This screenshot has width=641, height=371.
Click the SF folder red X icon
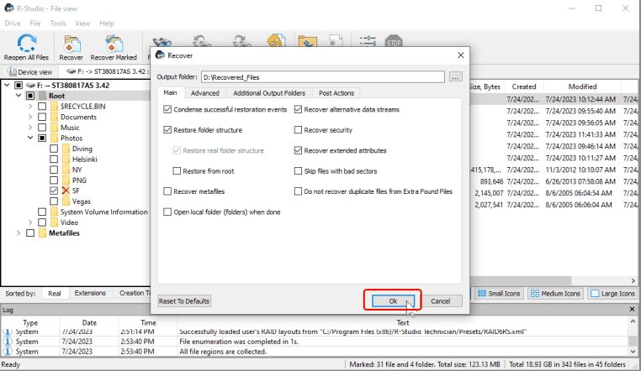(x=66, y=191)
